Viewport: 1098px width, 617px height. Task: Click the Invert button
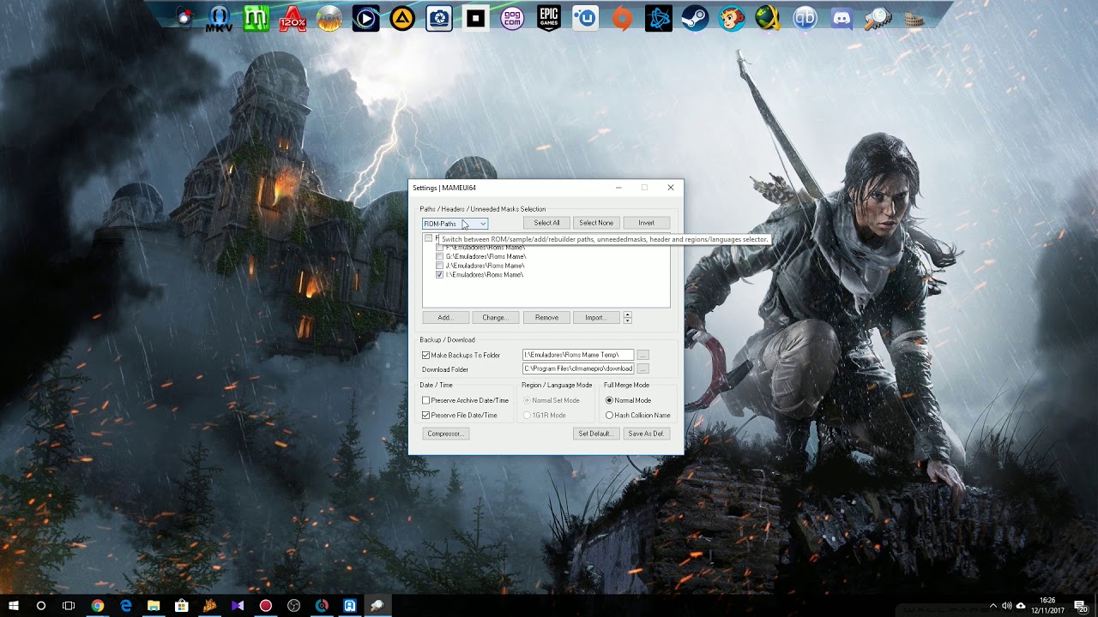pos(646,223)
